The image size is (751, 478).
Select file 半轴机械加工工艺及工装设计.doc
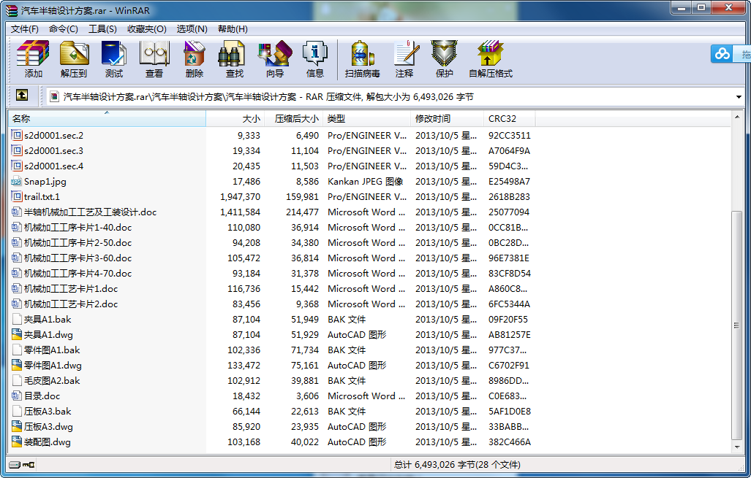click(x=90, y=212)
